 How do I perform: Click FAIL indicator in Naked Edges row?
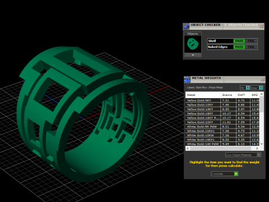251,47
